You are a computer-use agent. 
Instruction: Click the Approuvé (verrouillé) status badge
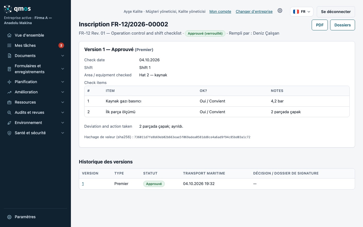[205, 33]
